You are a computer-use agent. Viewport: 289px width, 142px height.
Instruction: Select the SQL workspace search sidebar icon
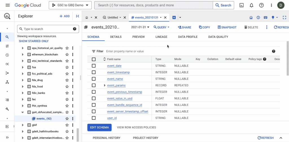click(x=7, y=37)
